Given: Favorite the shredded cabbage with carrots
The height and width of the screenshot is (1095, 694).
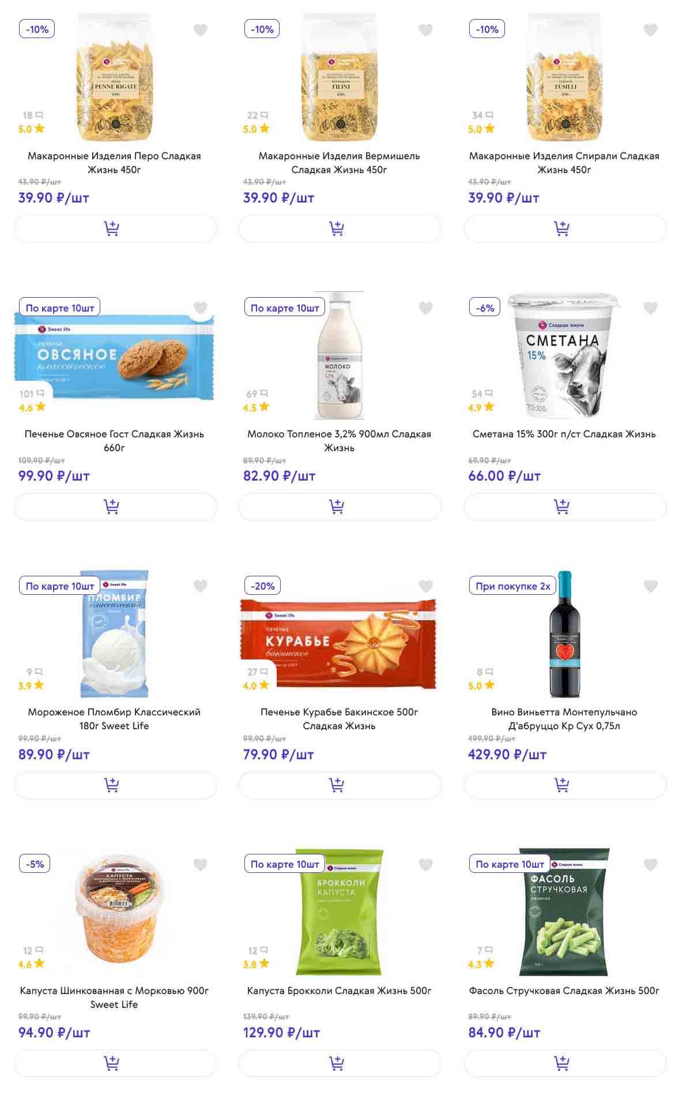Looking at the screenshot, I should [x=200, y=864].
